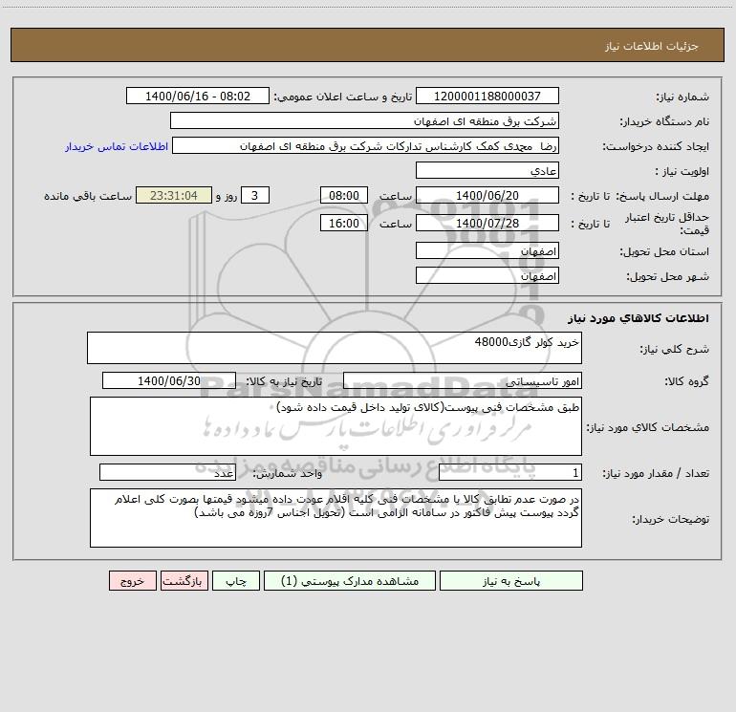The height and width of the screenshot is (712, 736).
Task: Click delivery province field اصفهان
Action: [487, 250]
